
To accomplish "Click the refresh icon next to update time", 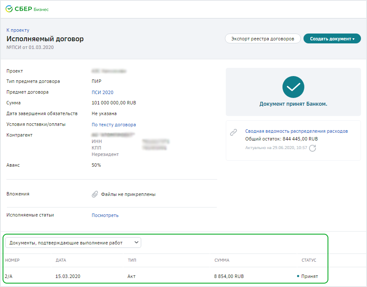I will point(312,148).
